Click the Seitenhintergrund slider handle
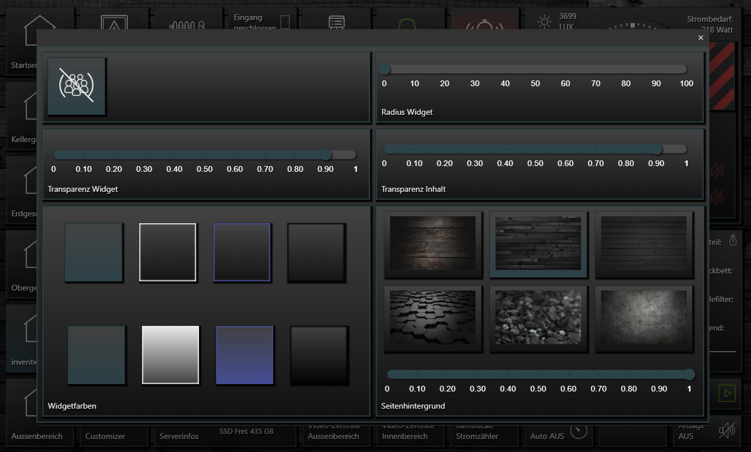751x452 pixels. coord(689,374)
